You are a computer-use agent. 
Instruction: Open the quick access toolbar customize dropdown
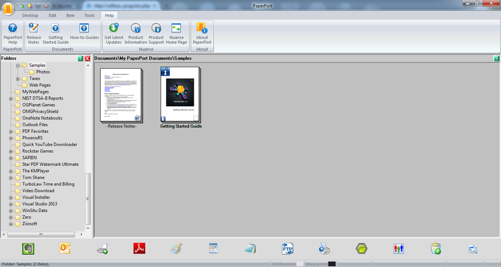[57, 6]
